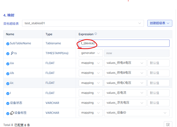The image size is (177, 127).
Task: Click the blue check icon for Uc row
Action: click(x=8, y=83)
